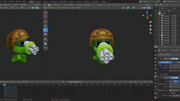180x101 pixels.
Task: Click the Catmull-Clark subdivision button
Action: click(x=165, y=62)
